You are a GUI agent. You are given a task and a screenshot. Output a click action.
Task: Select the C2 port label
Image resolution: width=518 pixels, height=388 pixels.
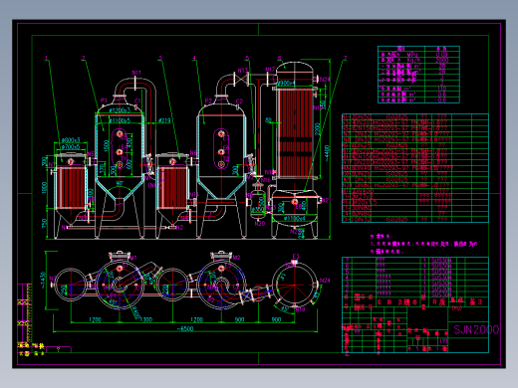[239, 101]
